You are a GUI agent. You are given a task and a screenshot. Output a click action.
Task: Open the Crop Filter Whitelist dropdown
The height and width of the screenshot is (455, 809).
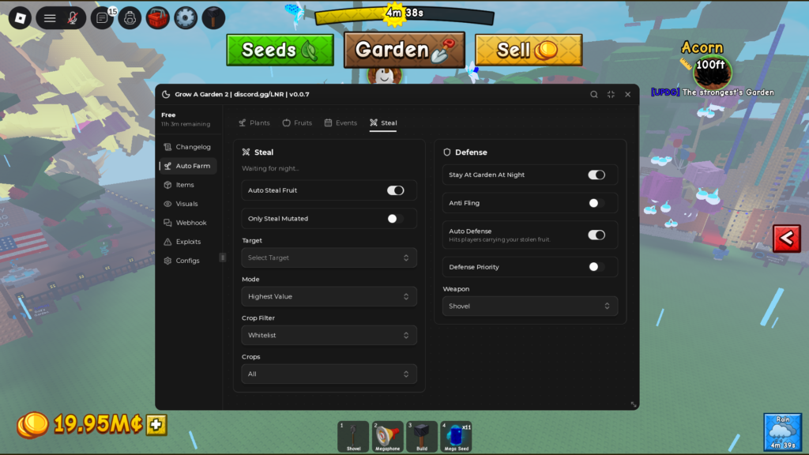pyautogui.click(x=329, y=335)
